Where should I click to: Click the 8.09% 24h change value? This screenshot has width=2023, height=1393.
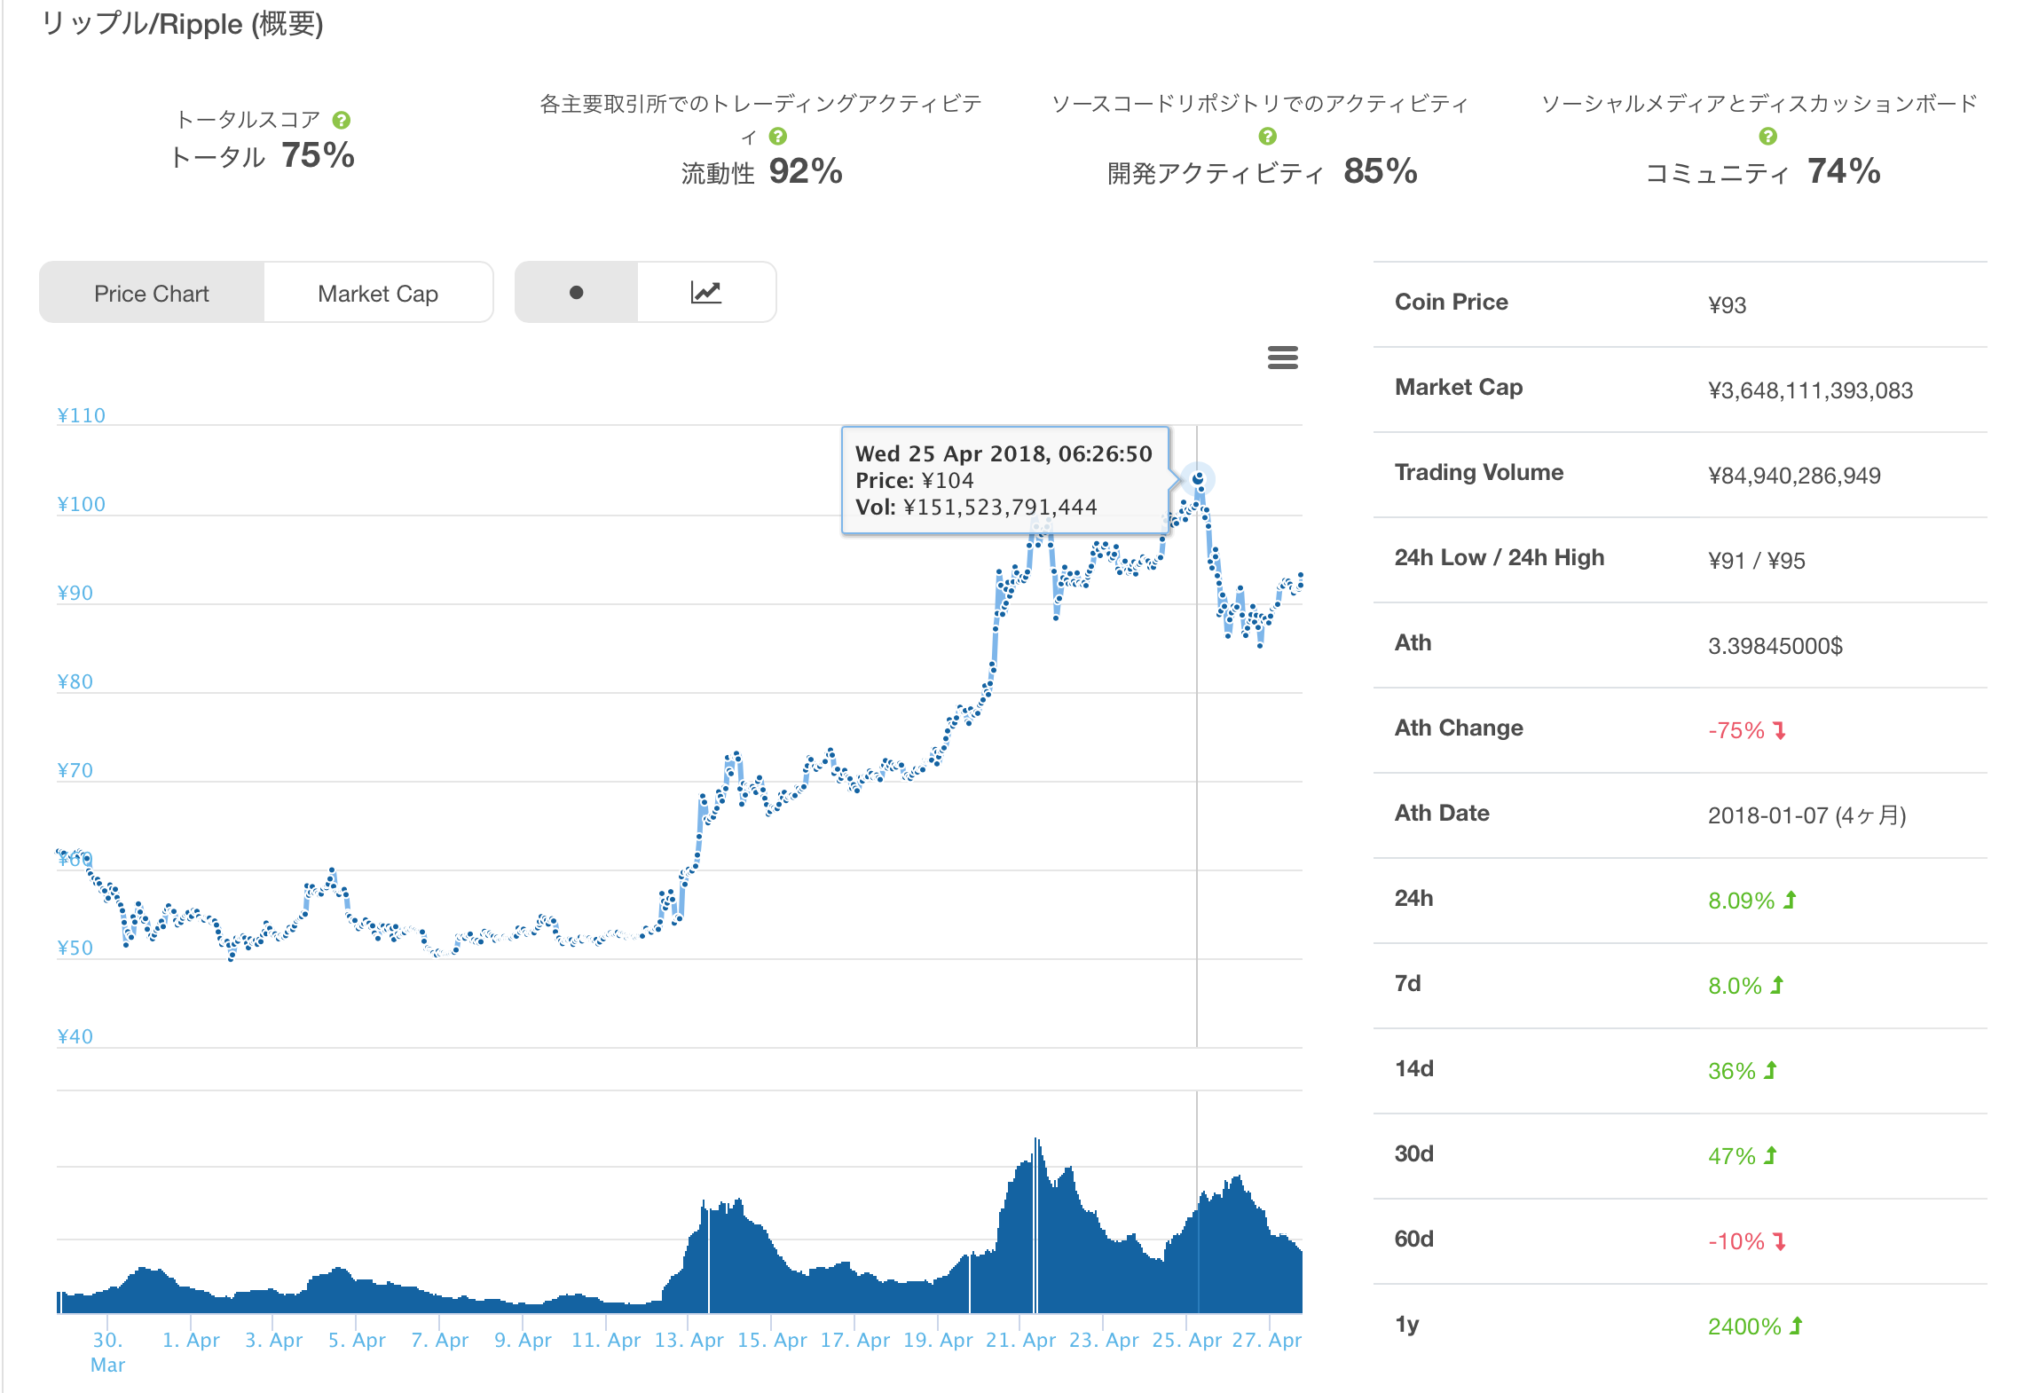[1741, 901]
